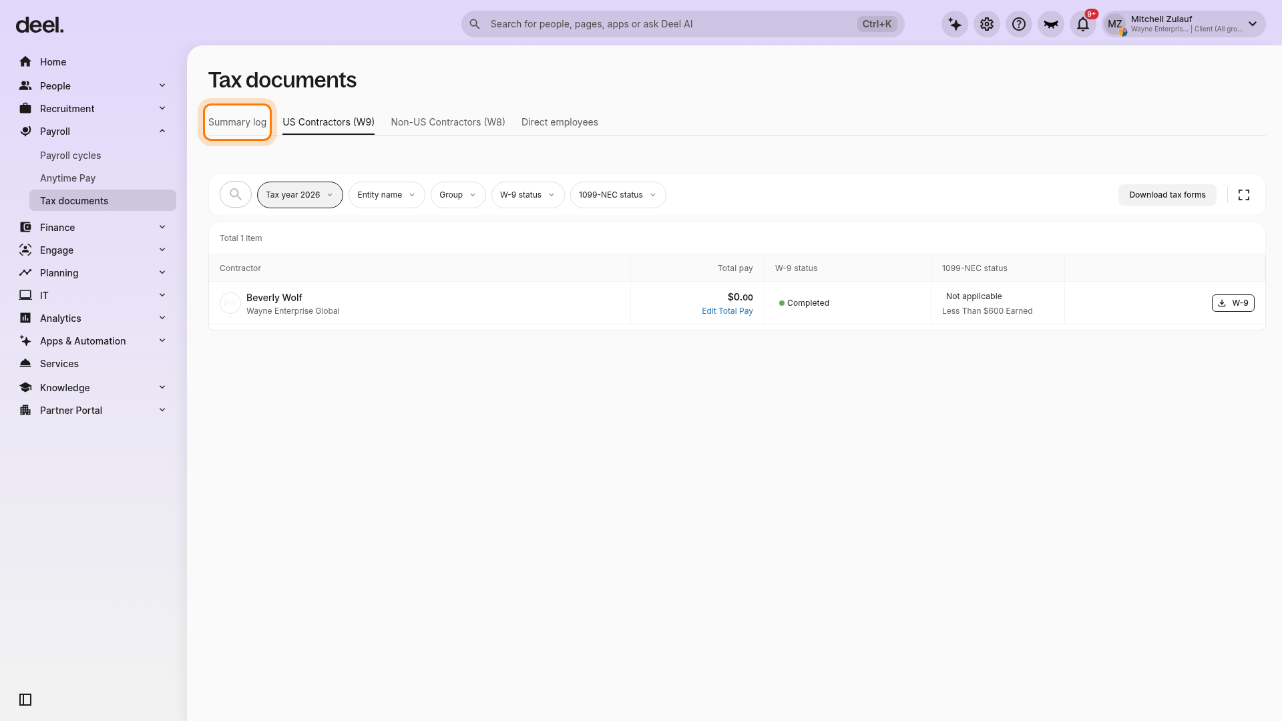
Task: Open the 1099-NEC status filter dropdown
Action: click(618, 195)
